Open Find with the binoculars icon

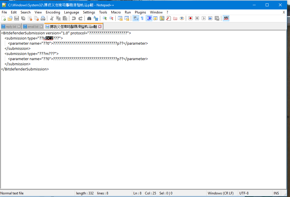tap(89, 18)
